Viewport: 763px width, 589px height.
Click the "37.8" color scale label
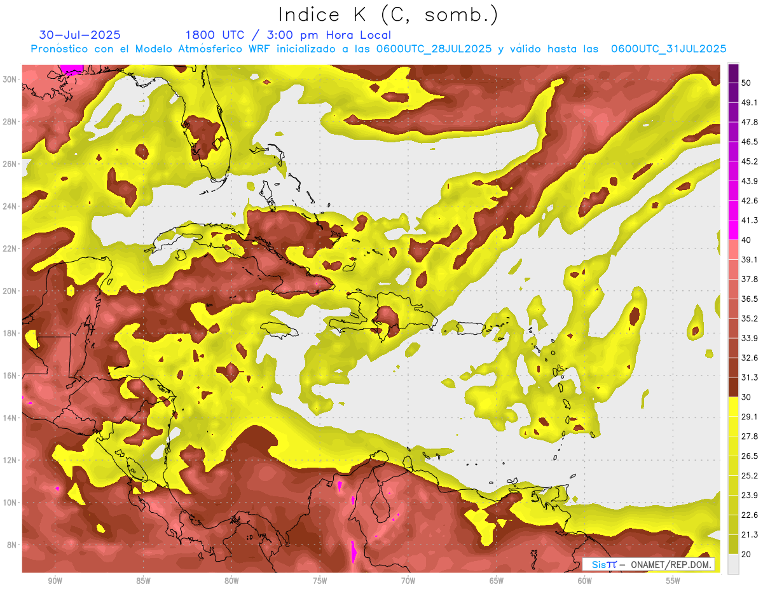(750, 280)
